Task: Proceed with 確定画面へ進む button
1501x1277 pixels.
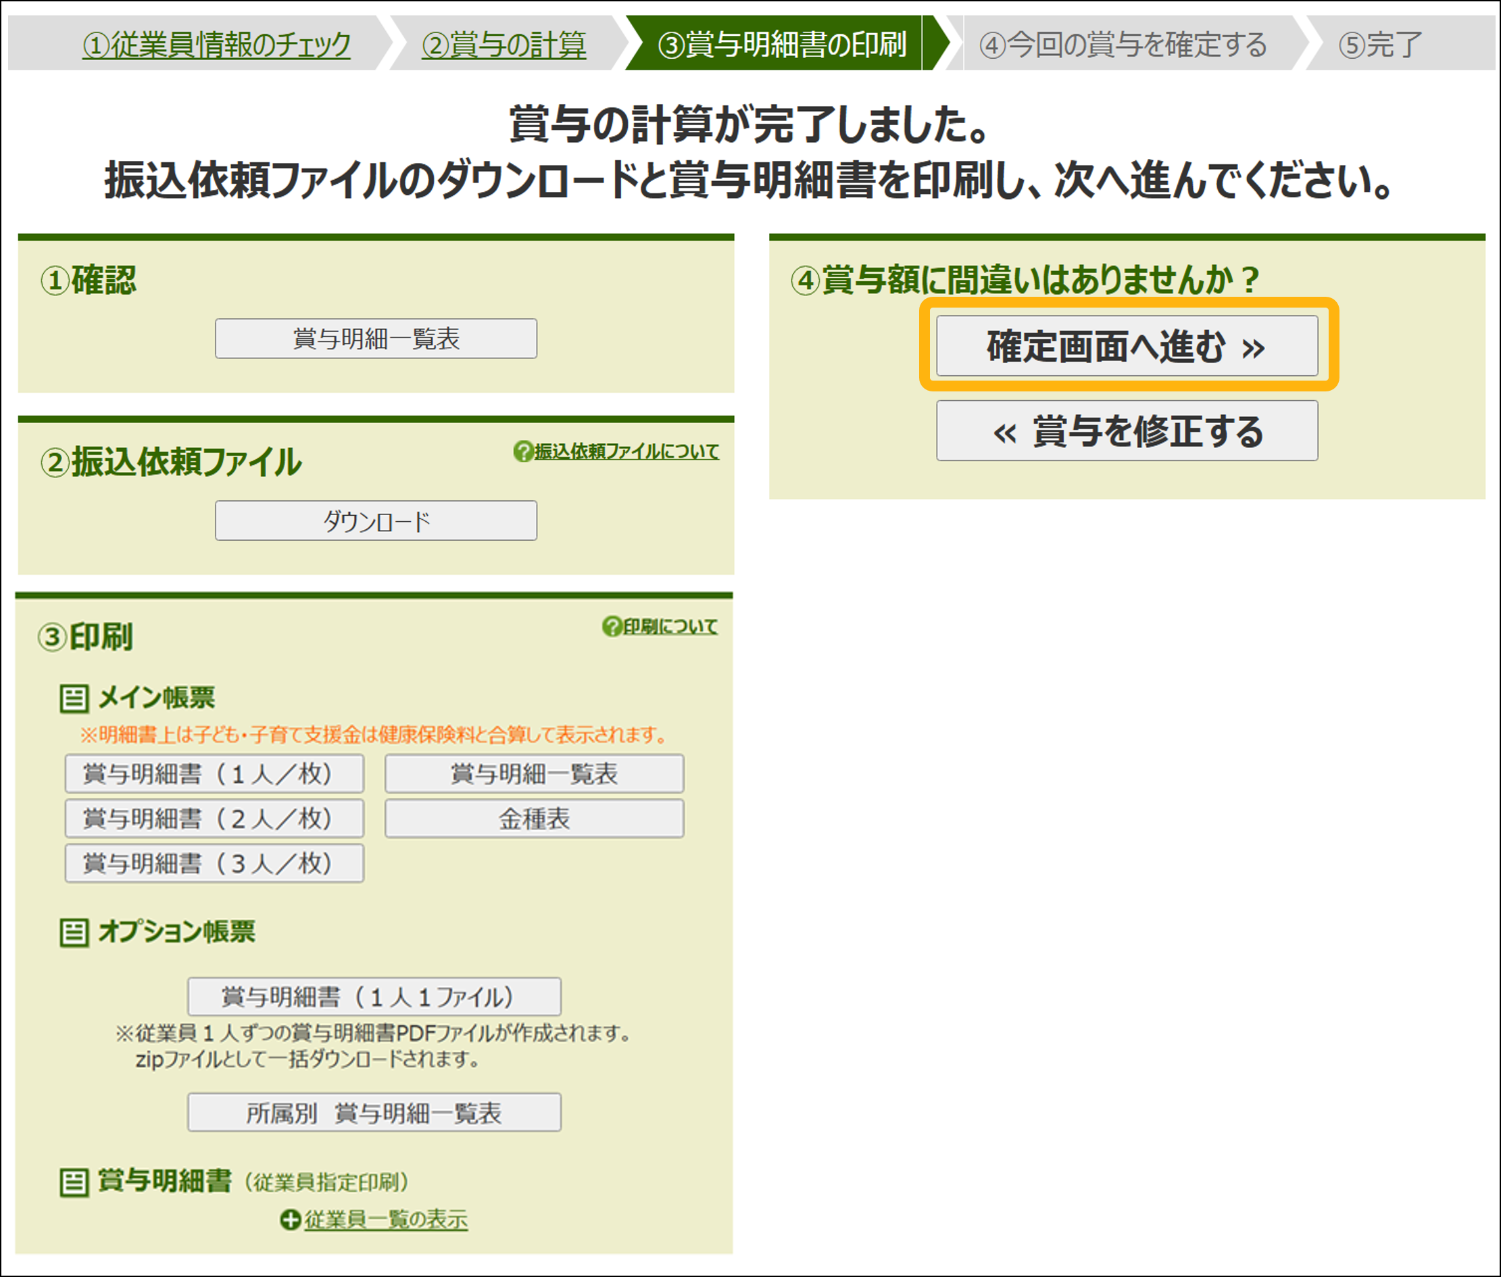Action: (x=1127, y=346)
